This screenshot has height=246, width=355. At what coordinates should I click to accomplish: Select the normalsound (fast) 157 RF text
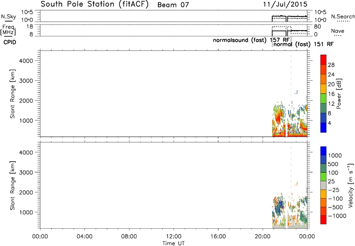[x=251, y=40]
